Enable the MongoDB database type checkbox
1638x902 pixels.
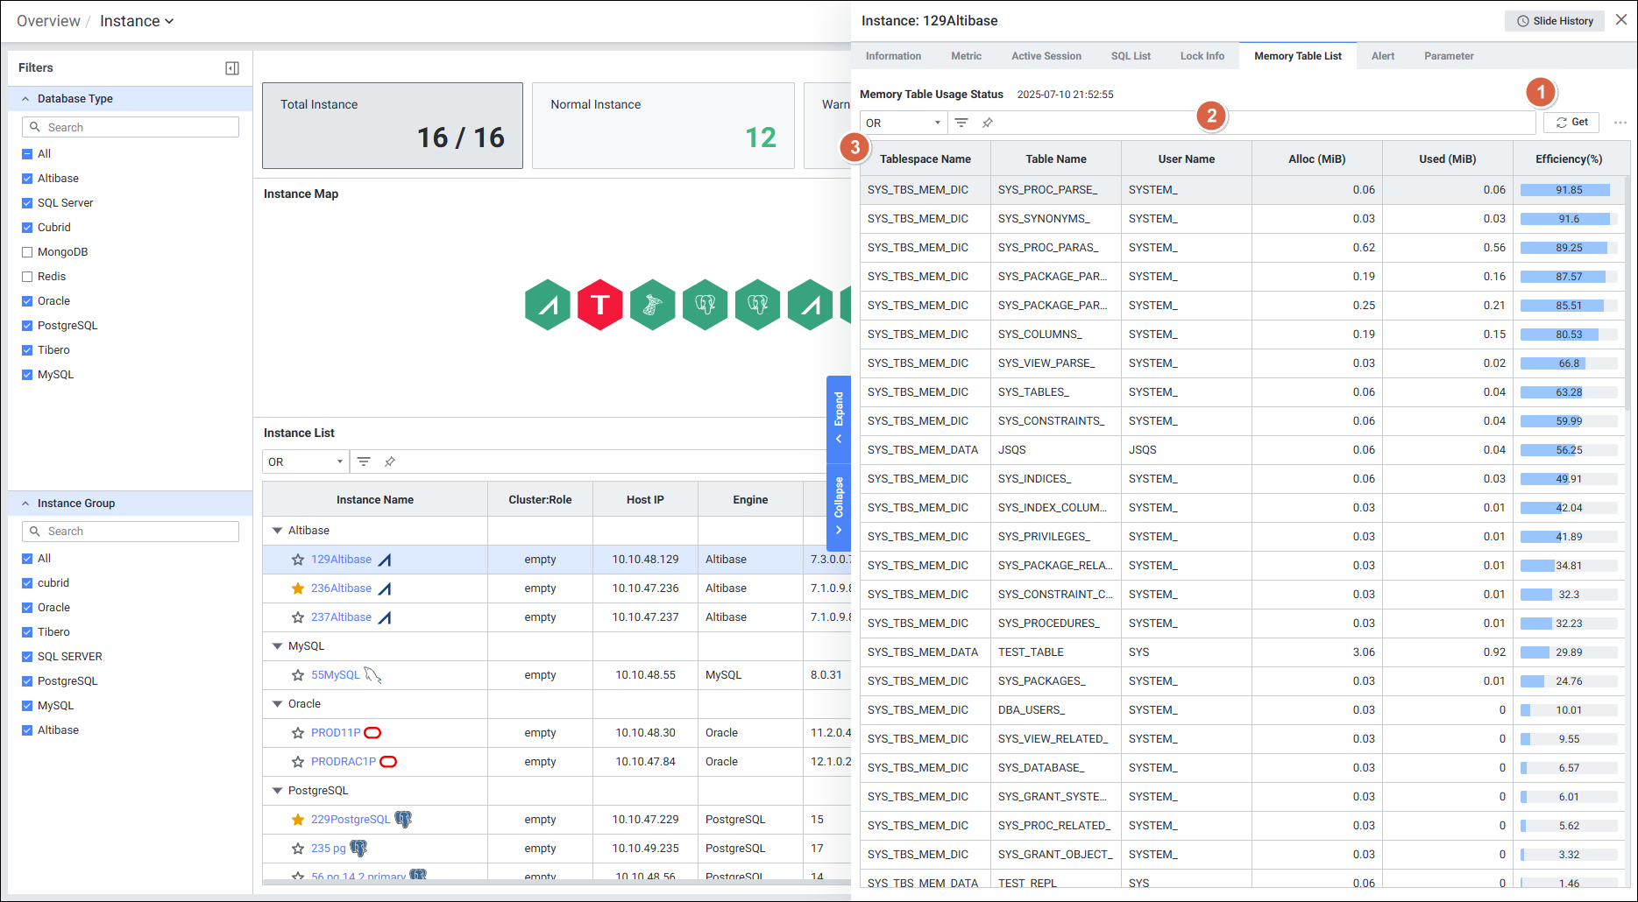pos(27,252)
